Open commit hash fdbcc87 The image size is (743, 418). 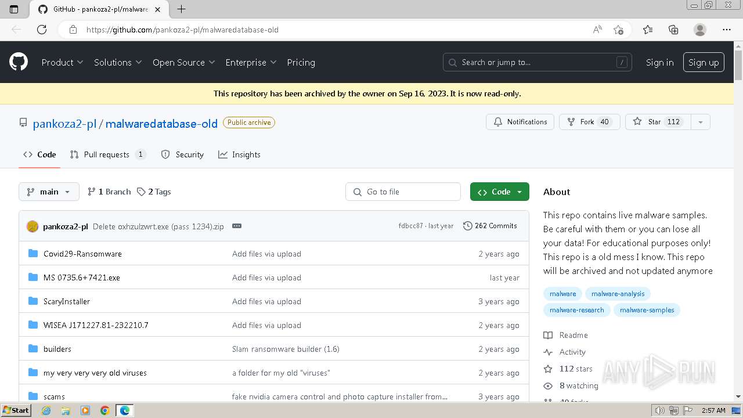point(411,226)
